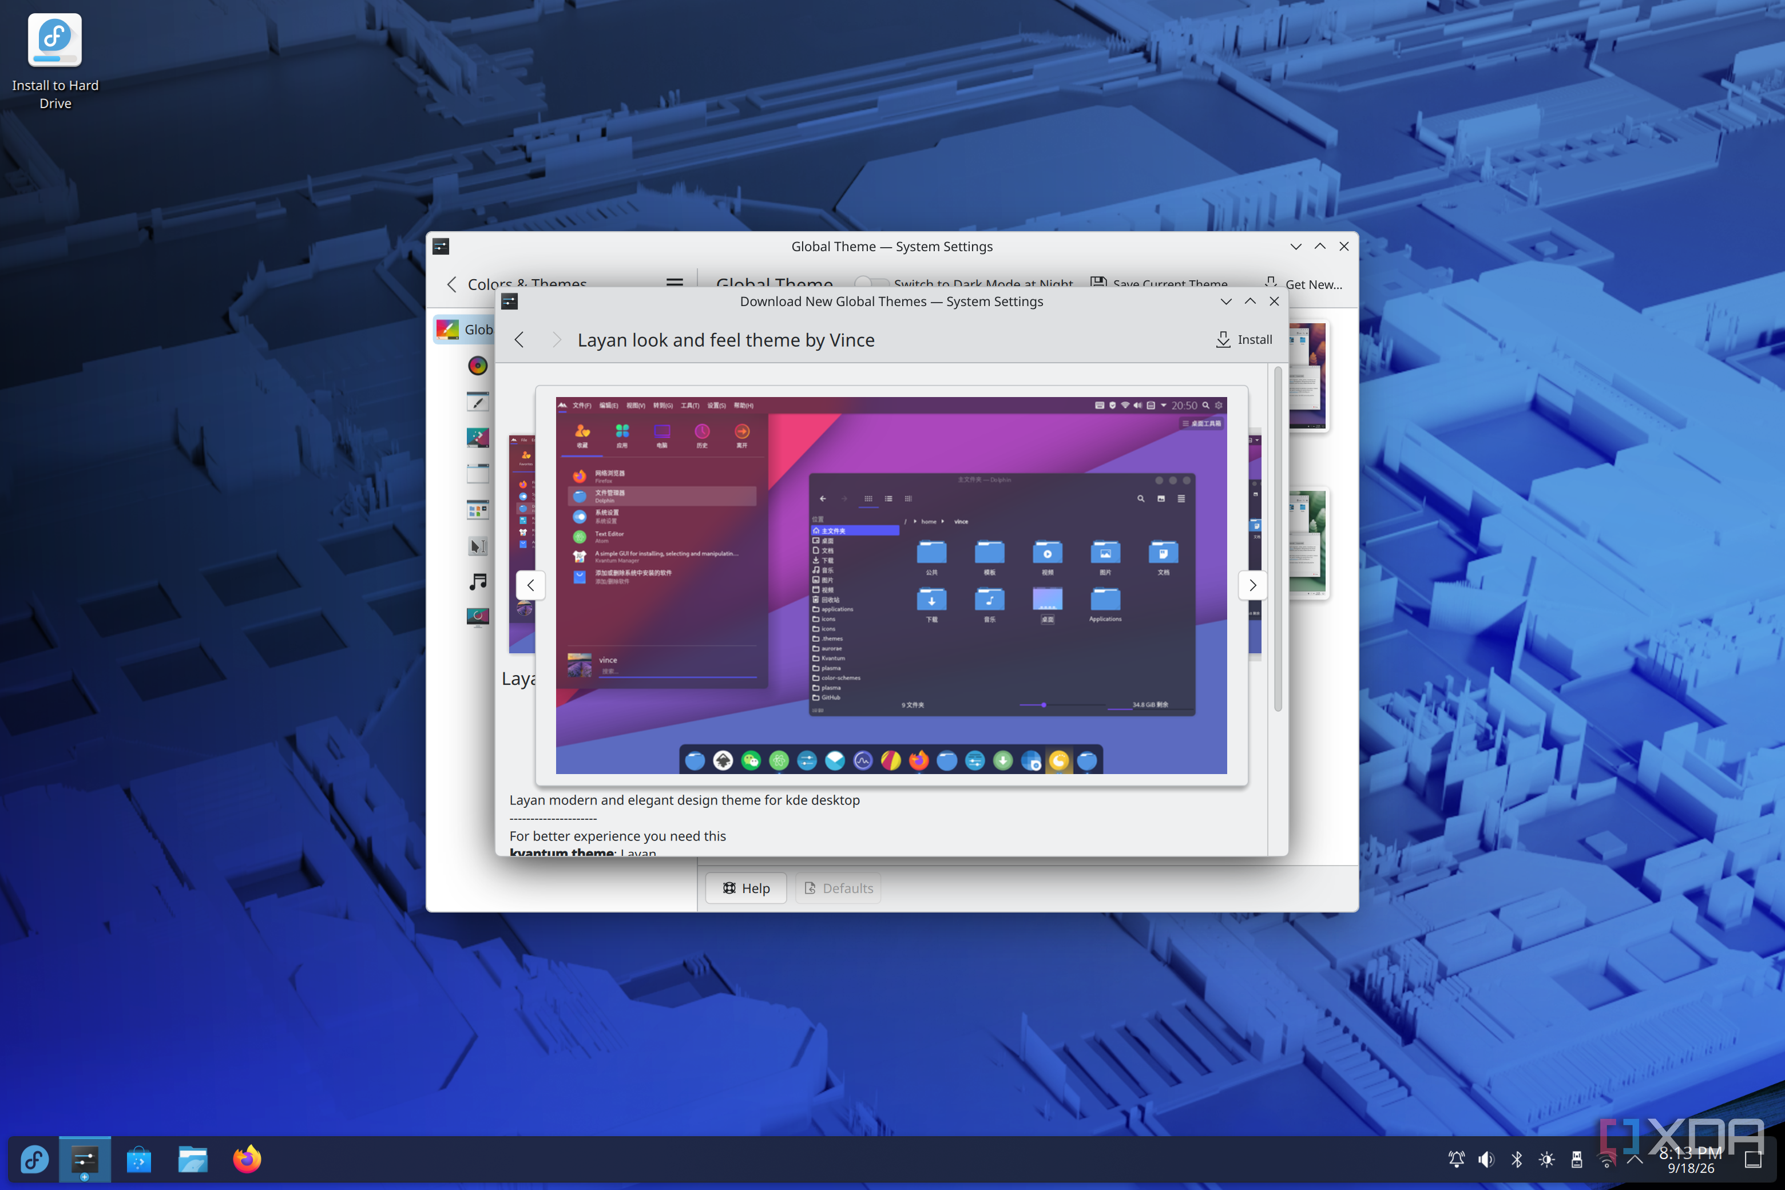Open Discover software center from taskbar
The width and height of the screenshot is (1785, 1190).
(x=139, y=1159)
